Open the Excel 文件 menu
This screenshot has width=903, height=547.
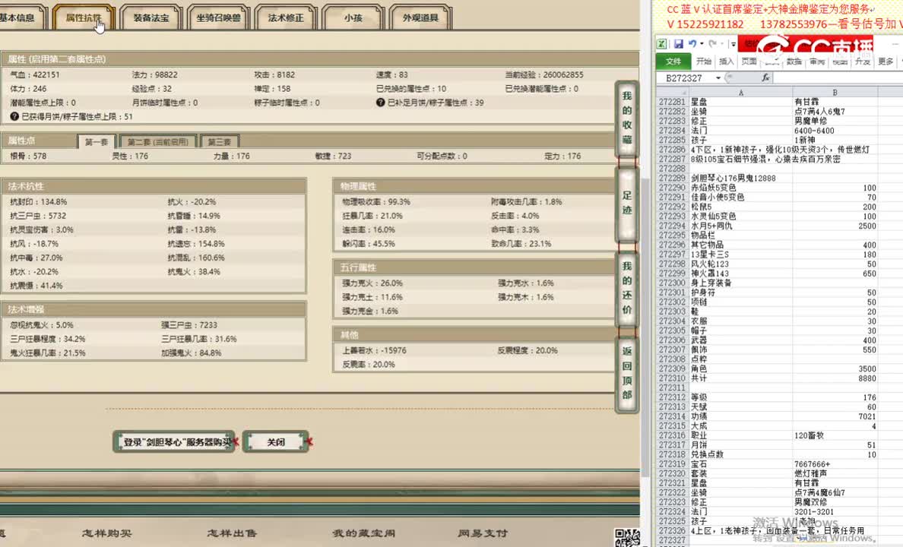click(673, 61)
